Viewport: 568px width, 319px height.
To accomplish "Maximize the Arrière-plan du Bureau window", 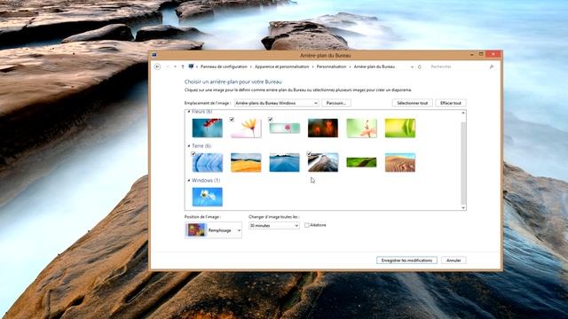I will coord(481,54).
